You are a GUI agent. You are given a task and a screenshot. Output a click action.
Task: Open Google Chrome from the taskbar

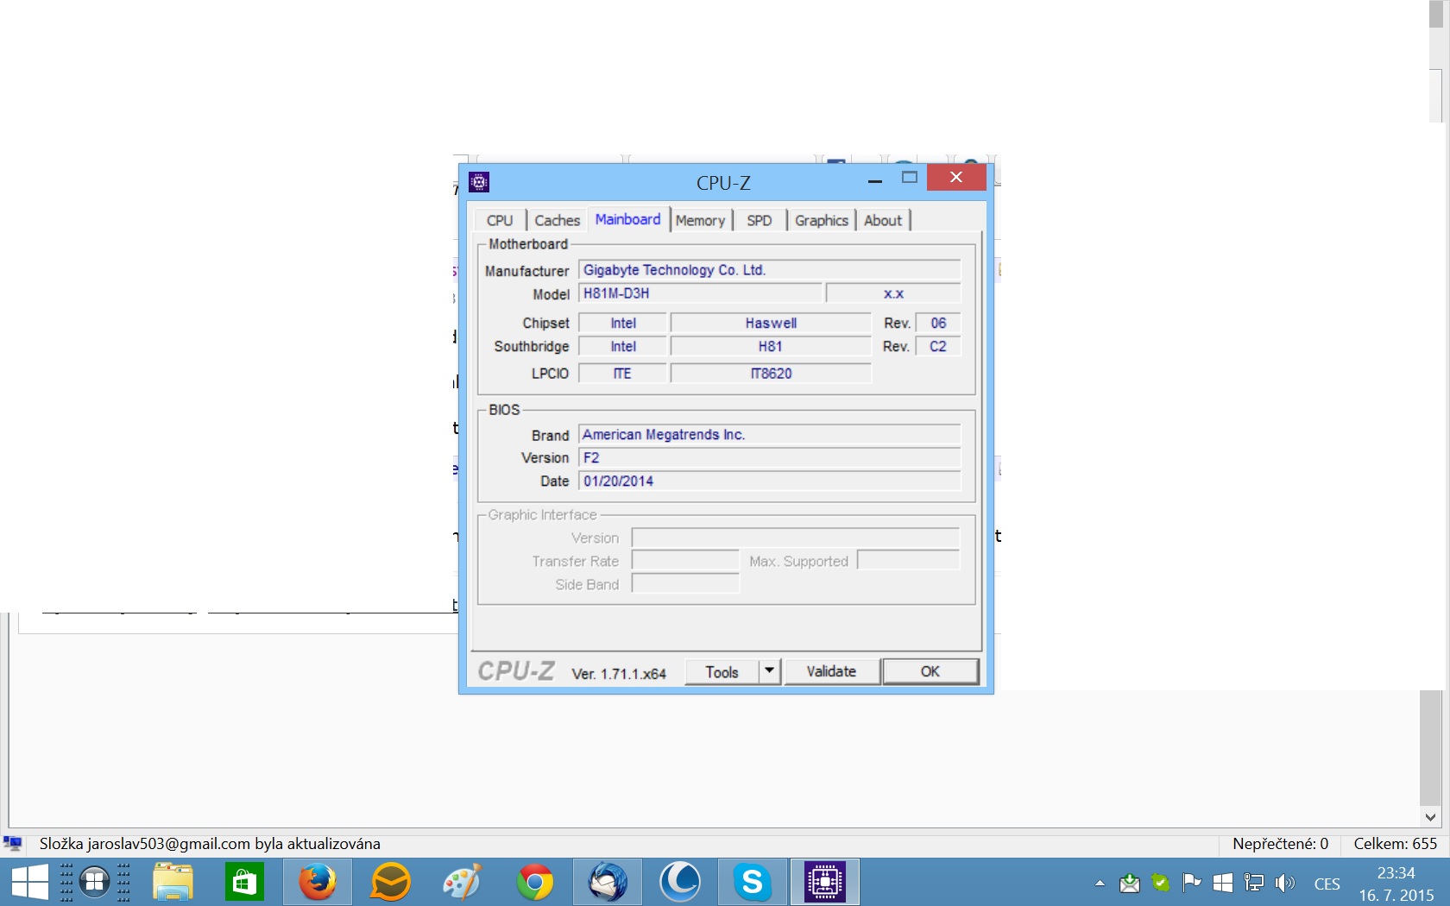pos(535,882)
